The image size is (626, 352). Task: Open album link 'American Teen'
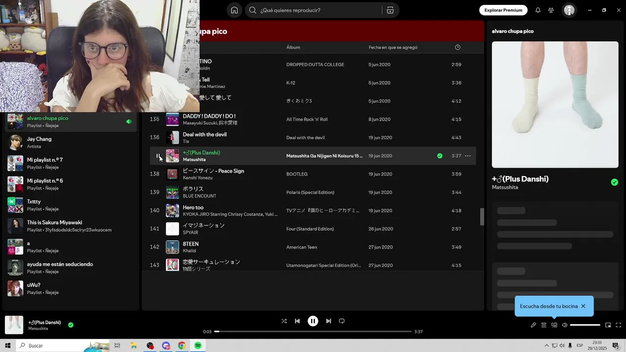click(302, 247)
